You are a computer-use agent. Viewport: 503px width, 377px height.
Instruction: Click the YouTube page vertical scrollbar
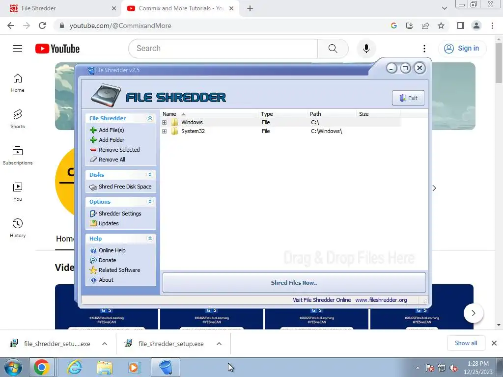(499, 62)
